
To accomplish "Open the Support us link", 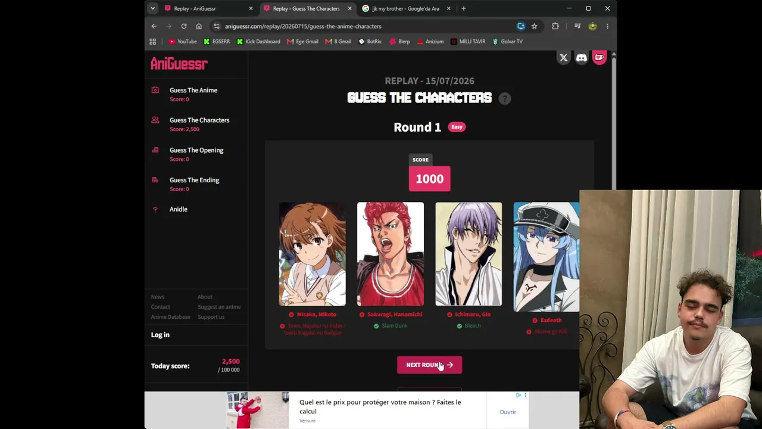I will click(x=211, y=317).
